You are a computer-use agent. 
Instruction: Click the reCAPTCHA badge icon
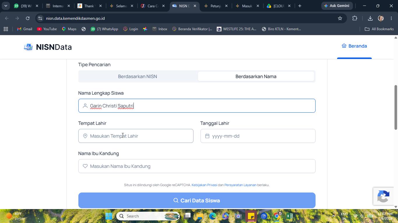pyautogui.click(x=383, y=197)
